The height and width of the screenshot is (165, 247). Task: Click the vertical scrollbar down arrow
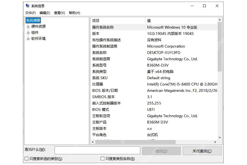coord(220,137)
